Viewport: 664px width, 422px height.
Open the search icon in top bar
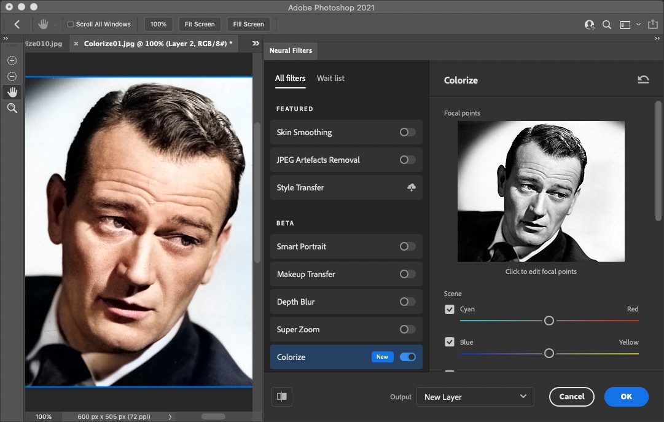tap(607, 25)
